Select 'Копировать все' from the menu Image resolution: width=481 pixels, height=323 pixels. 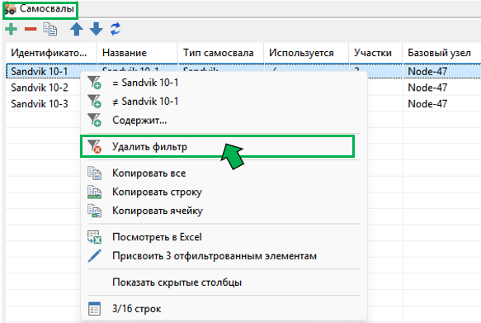[x=224, y=173]
